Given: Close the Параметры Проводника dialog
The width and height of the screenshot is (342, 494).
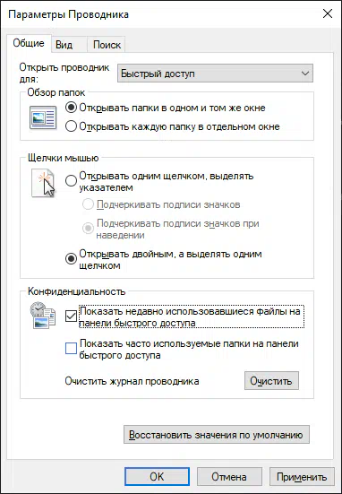Looking at the screenshot, I should pos(328,14).
